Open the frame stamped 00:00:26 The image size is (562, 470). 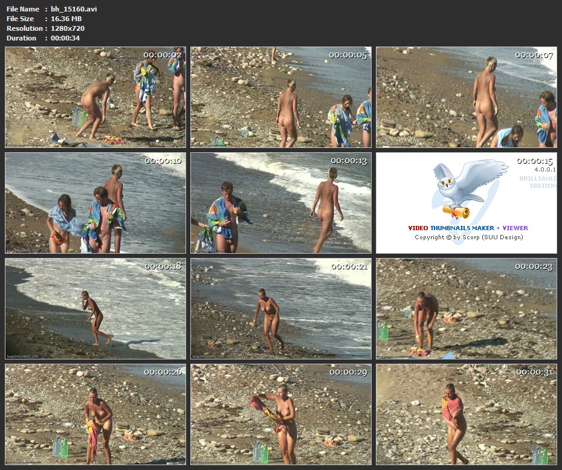(x=95, y=414)
